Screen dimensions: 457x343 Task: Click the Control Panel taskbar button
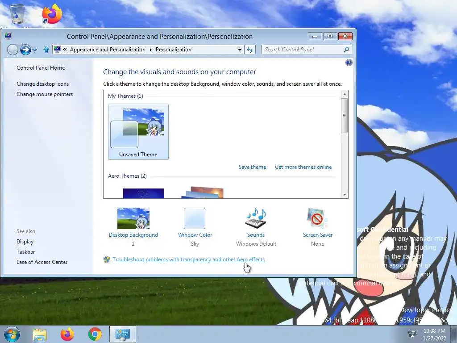pyautogui.click(x=122, y=334)
